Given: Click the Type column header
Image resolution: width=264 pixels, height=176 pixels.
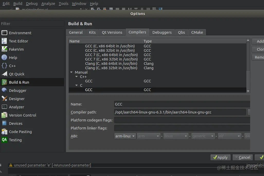Looking at the screenshot, I should (x=194, y=41).
